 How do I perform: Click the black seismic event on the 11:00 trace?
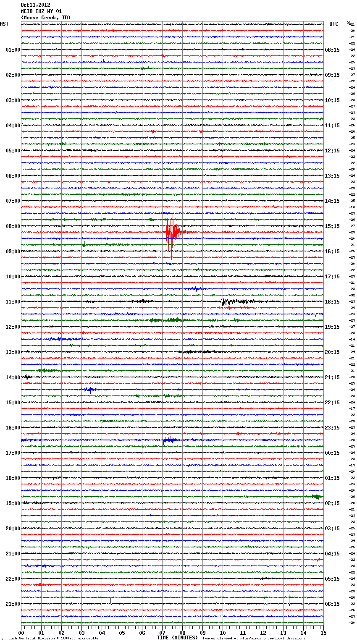tap(237, 301)
